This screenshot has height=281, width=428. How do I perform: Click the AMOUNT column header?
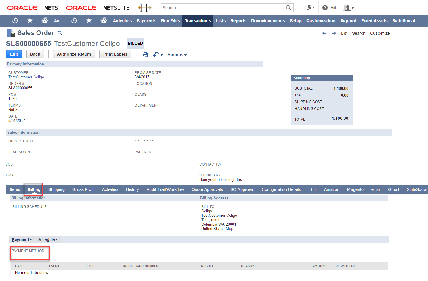(x=319, y=266)
